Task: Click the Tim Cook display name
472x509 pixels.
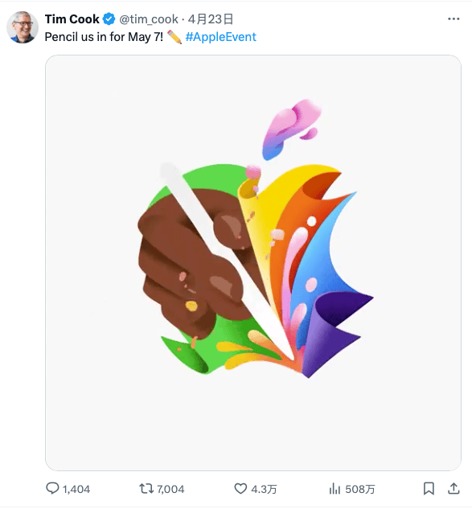Action: pyautogui.click(x=72, y=19)
